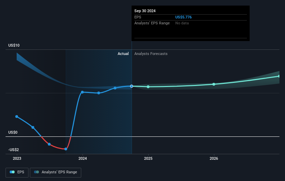This screenshot has width=285, height=181.
Task: Select the forecast data point at 2026
Action: tap(214, 84)
